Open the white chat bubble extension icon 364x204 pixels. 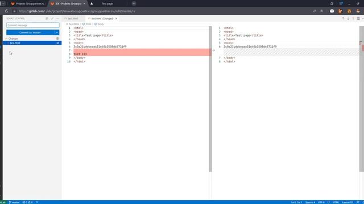tap(332, 11)
